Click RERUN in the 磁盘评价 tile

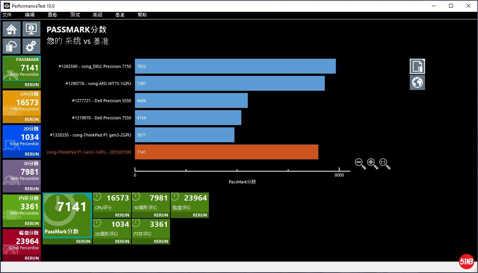point(200,215)
